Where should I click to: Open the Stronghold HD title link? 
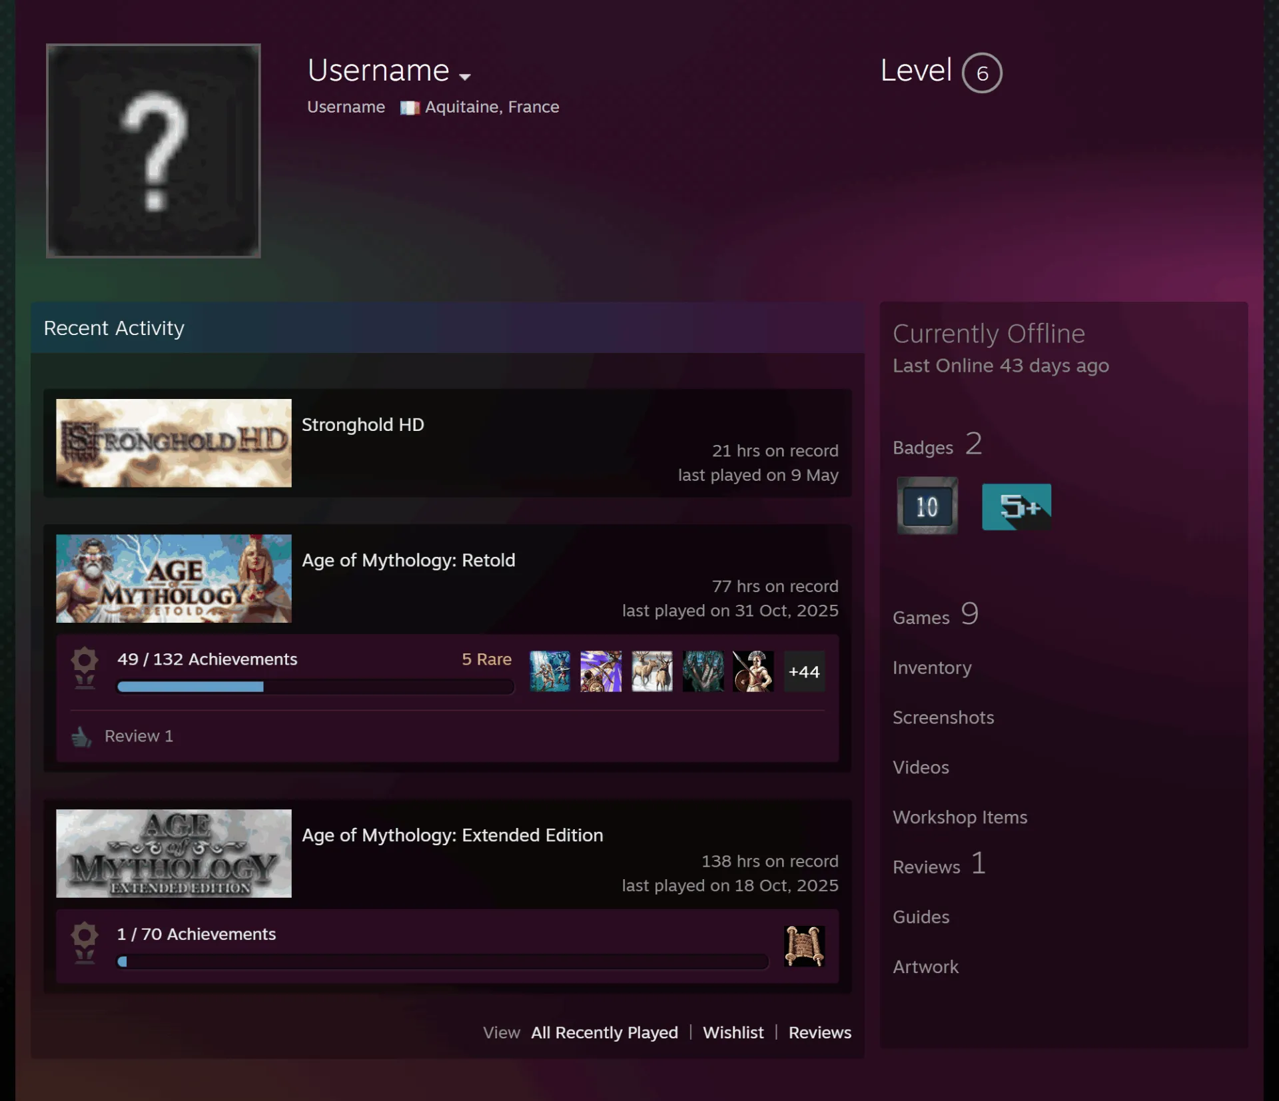pyautogui.click(x=363, y=425)
